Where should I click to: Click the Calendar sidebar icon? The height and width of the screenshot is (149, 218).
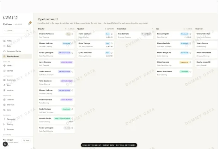(x=4, y=99)
